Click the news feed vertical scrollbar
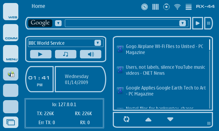 [x=210, y=74]
